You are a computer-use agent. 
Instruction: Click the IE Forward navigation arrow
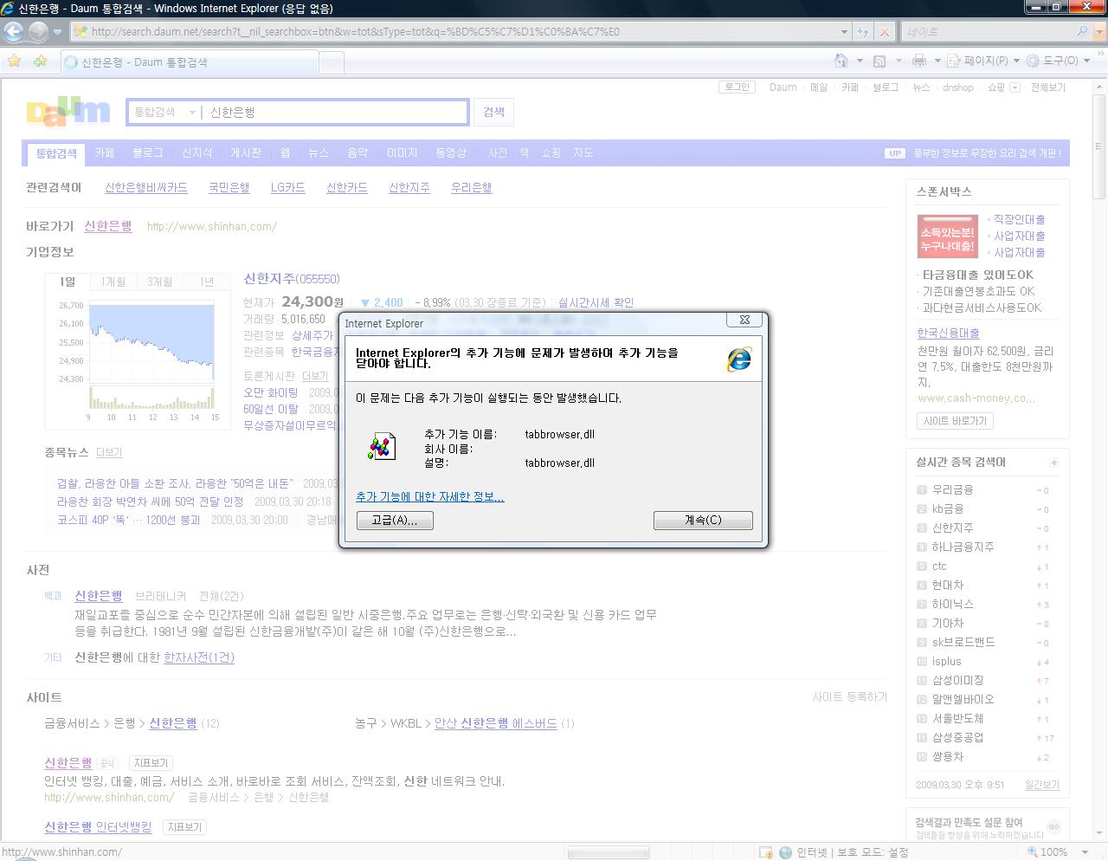(38, 31)
